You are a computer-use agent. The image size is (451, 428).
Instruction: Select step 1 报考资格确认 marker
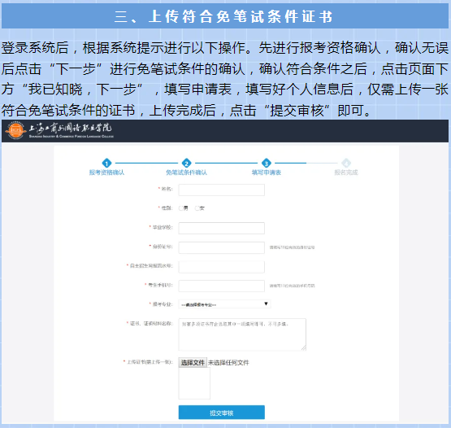tap(106, 164)
